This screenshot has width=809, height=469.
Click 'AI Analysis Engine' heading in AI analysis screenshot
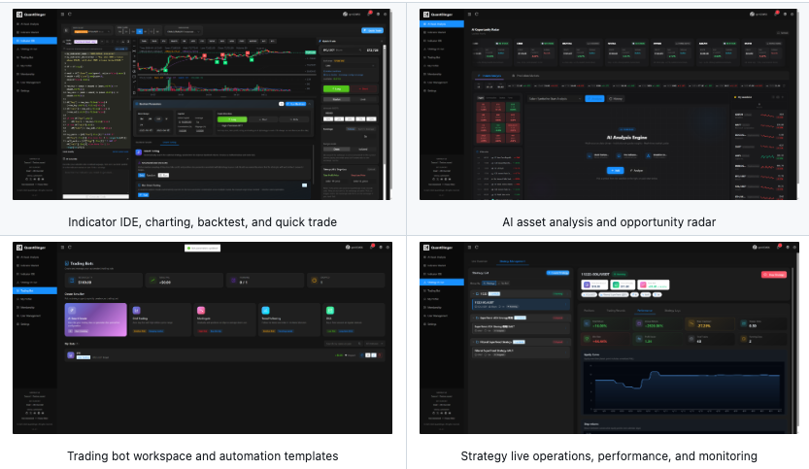click(626, 137)
